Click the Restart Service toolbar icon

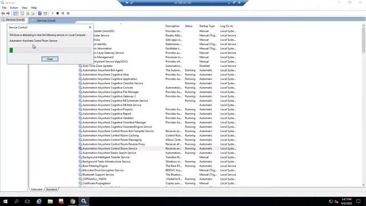(68, 13)
